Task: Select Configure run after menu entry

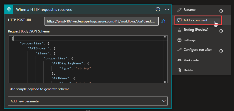Action: click(x=197, y=50)
